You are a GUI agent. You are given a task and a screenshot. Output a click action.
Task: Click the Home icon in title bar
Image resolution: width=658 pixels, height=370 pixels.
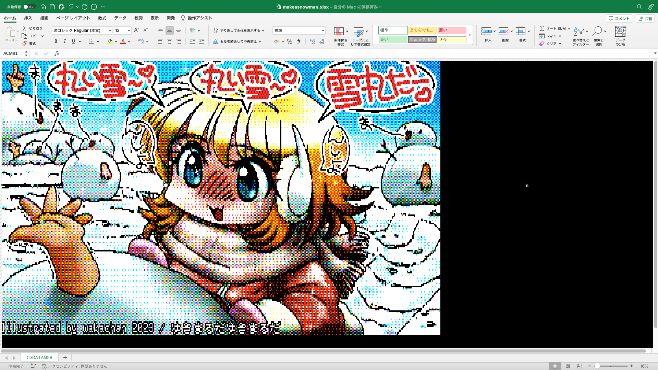click(43, 7)
